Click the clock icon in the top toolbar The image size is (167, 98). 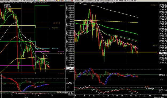pos(47,1)
